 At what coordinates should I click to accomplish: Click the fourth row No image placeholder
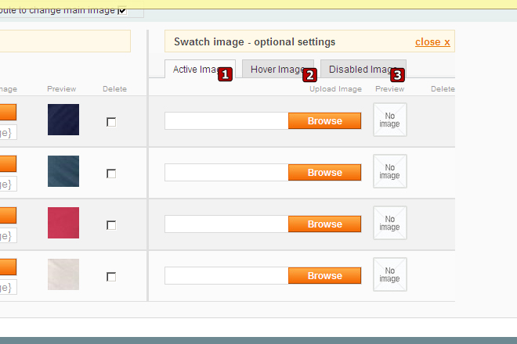(x=389, y=275)
